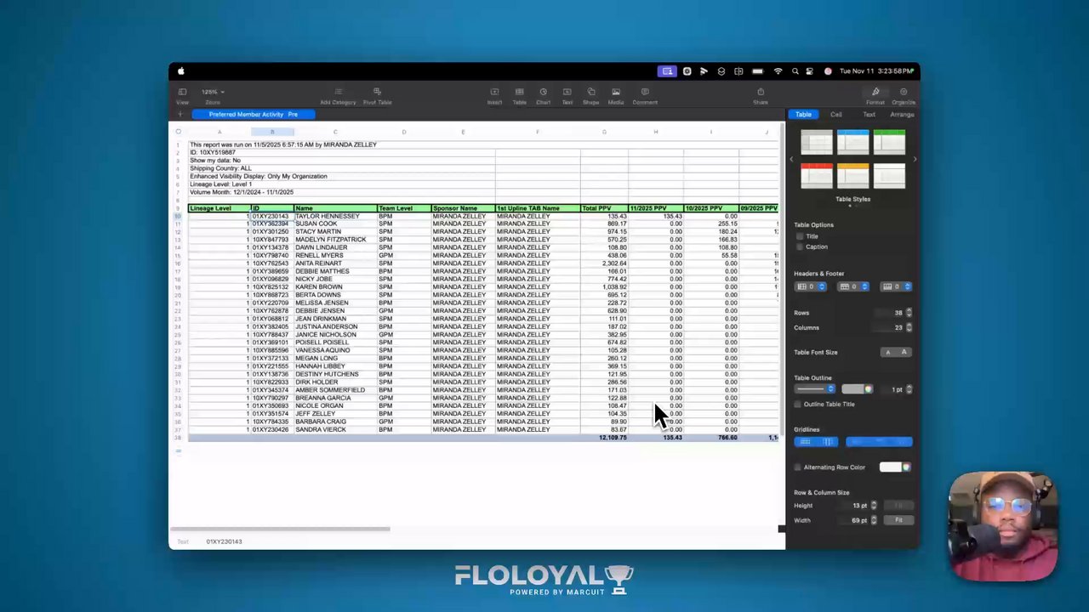Show next page of table styles
The width and height of the screenshot is (1089, 612).
pyautogui.click(x=915, y=159)
